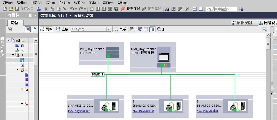Open the 编辑(E) menu
This screenshot has height=120, width=277.
click(x=22, y=3)
